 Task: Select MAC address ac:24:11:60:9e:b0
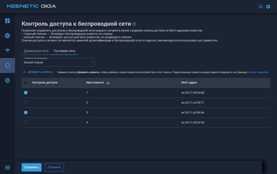193,93
